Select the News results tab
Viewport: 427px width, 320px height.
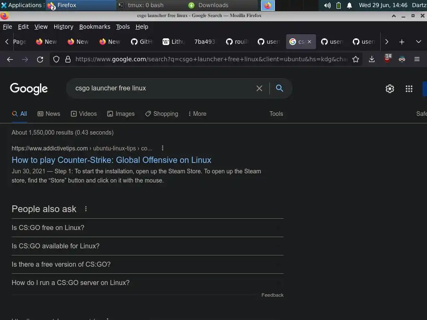tap(49, 114)
